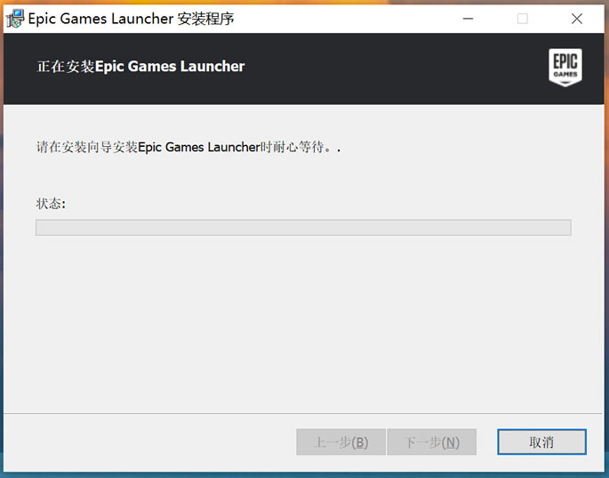The width and height of the screenshot is (609, 478).
Task: Click window title Epic Games Launcher 安装程序
Action: (x=131, y=19)
